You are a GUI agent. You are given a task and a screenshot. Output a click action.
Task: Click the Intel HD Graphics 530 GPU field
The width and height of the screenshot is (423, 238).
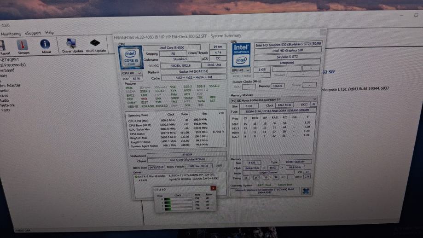287,51
